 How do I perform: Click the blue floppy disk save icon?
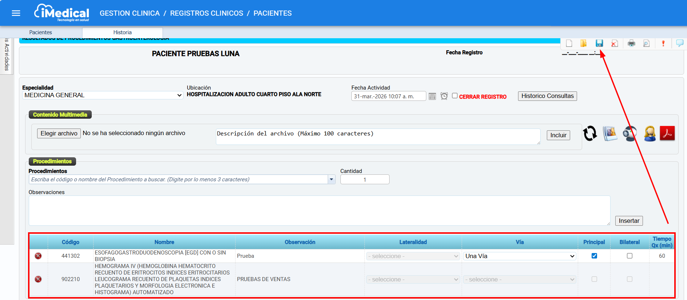(599, 43)
